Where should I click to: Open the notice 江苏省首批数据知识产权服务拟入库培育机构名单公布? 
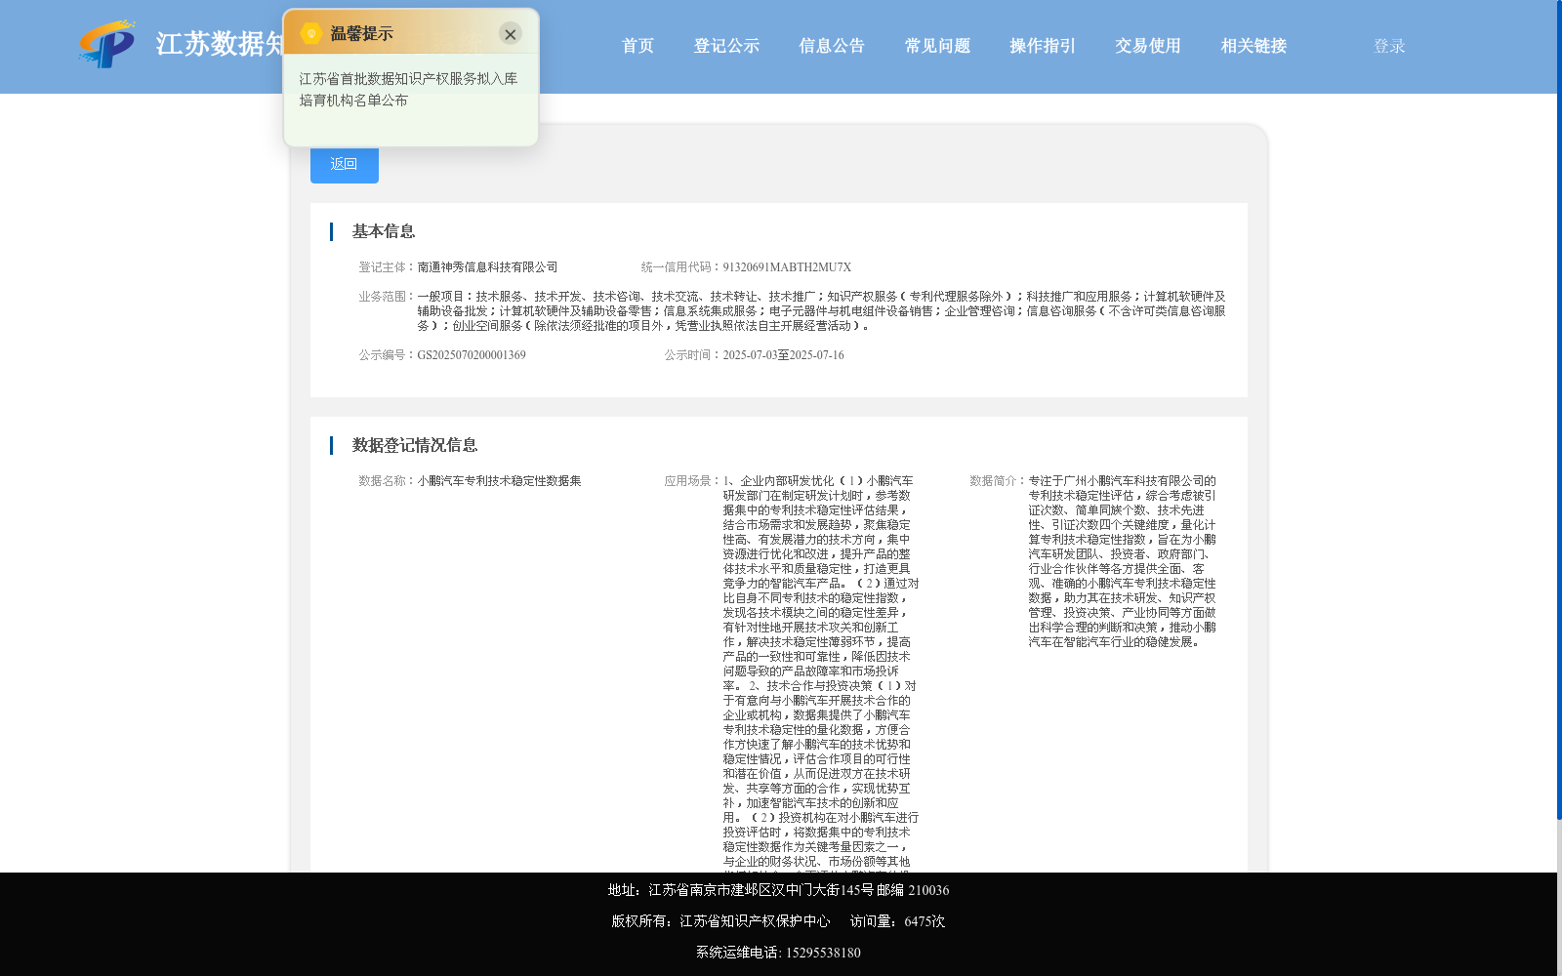tap(408, 90)
